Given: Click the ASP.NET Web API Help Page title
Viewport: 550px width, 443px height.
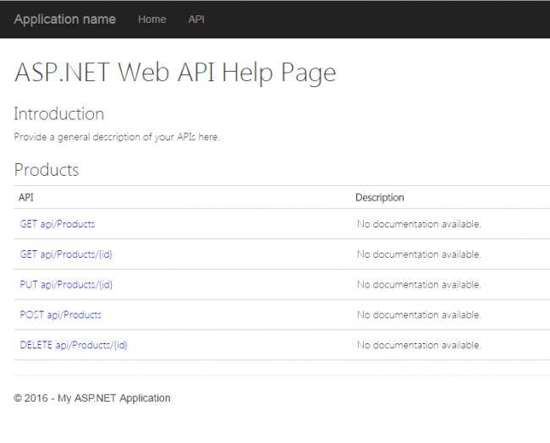Looking at the screenshot, I should pos(175,73).
